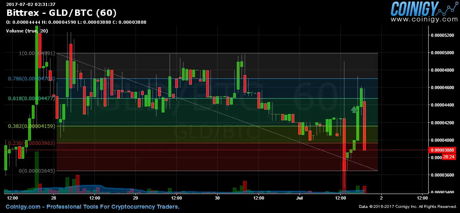460x213 pixels.
Task: Click the 0.00004800 price axis label
Action: [443, 70]
